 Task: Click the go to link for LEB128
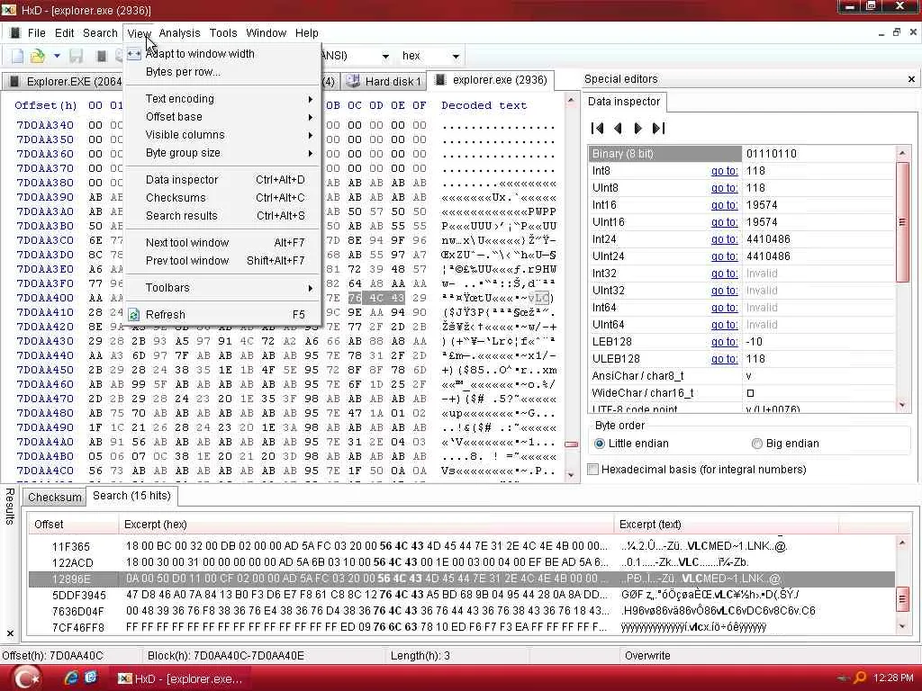point(724,341)
